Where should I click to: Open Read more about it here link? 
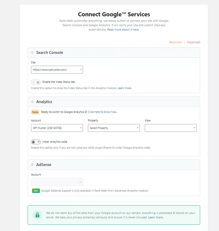coord(123,30)
